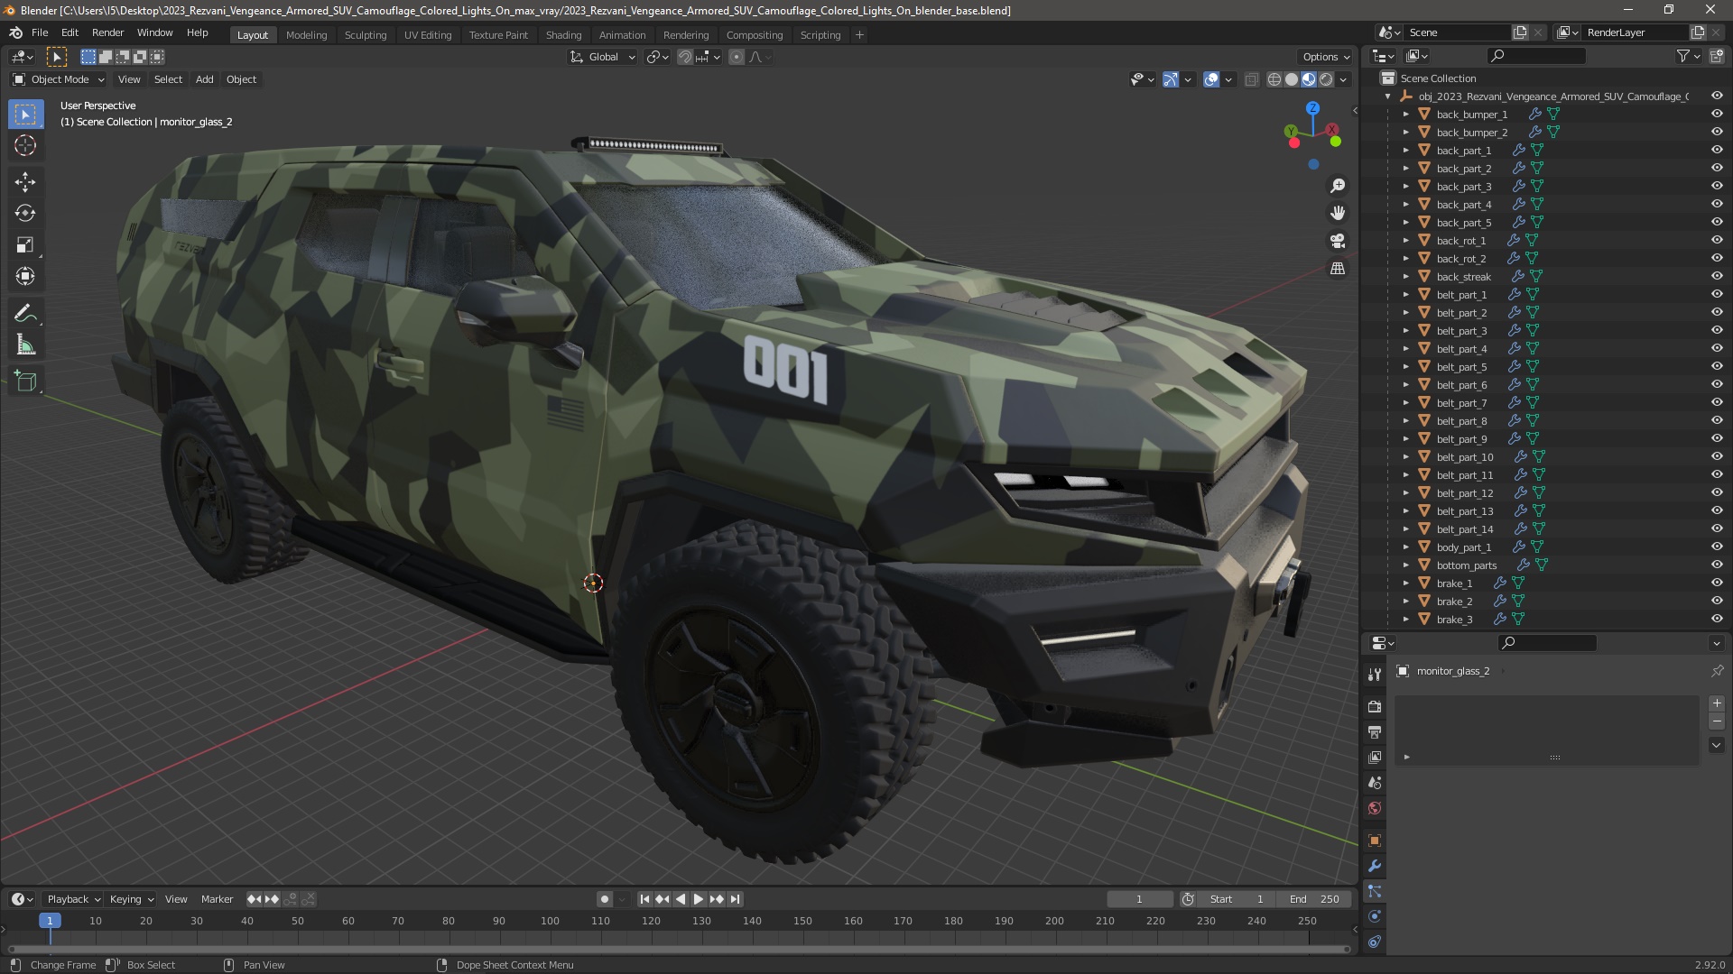Open the Particles properties tab
The image size is (1733, 974).
1375,891
